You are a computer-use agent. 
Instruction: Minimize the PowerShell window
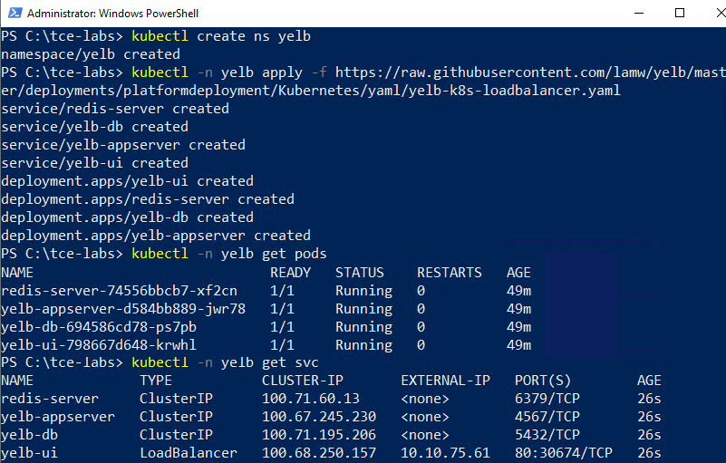[x=639, y=13]
